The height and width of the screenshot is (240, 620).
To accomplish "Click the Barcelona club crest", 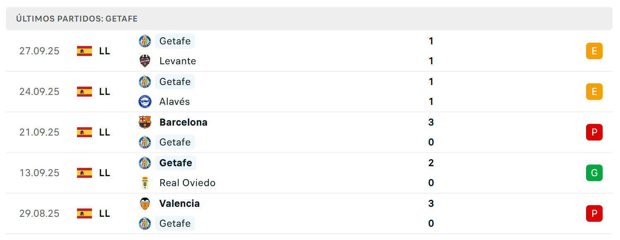I will [x=145, y=122].
